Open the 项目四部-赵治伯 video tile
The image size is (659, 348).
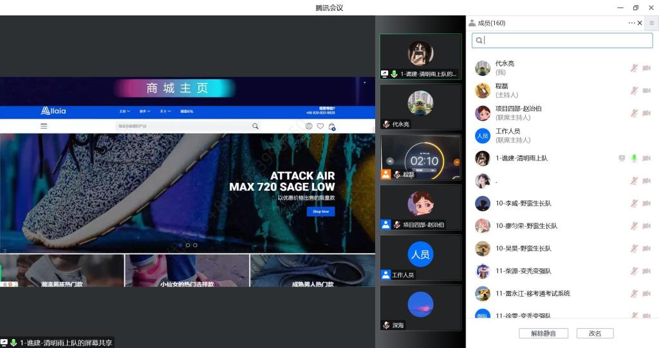pyautogui.click(x=421, y=207)
